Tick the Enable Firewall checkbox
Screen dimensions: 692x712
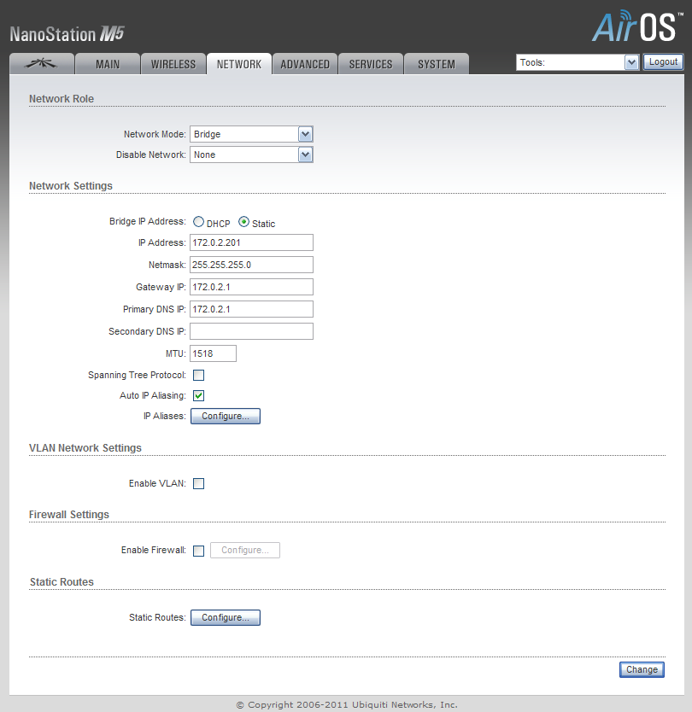pyautogui.click(x=198, y=551)
